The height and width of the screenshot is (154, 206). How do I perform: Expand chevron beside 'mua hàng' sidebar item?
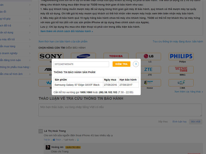30,46
